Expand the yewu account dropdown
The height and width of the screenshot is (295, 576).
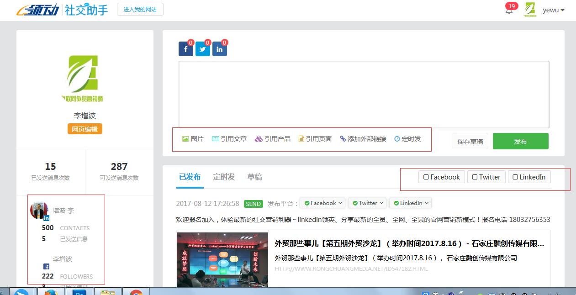[554, 10]
